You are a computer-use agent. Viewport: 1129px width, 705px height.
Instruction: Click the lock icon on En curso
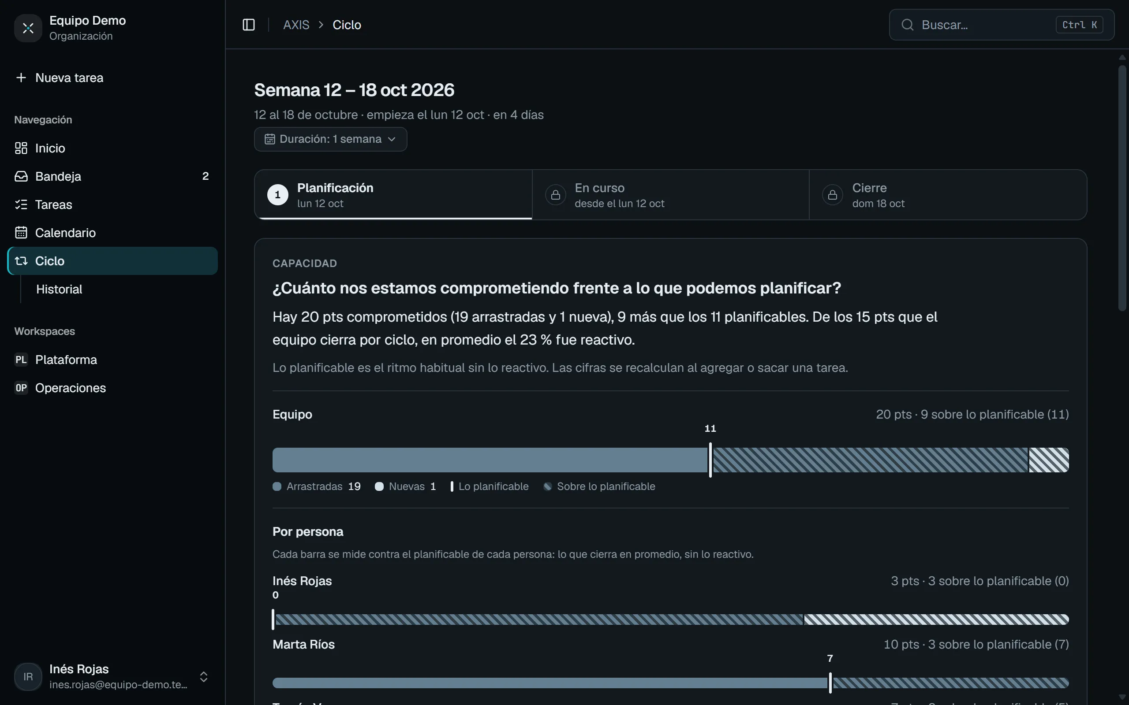pyautogui.click(x=555, y=195)
